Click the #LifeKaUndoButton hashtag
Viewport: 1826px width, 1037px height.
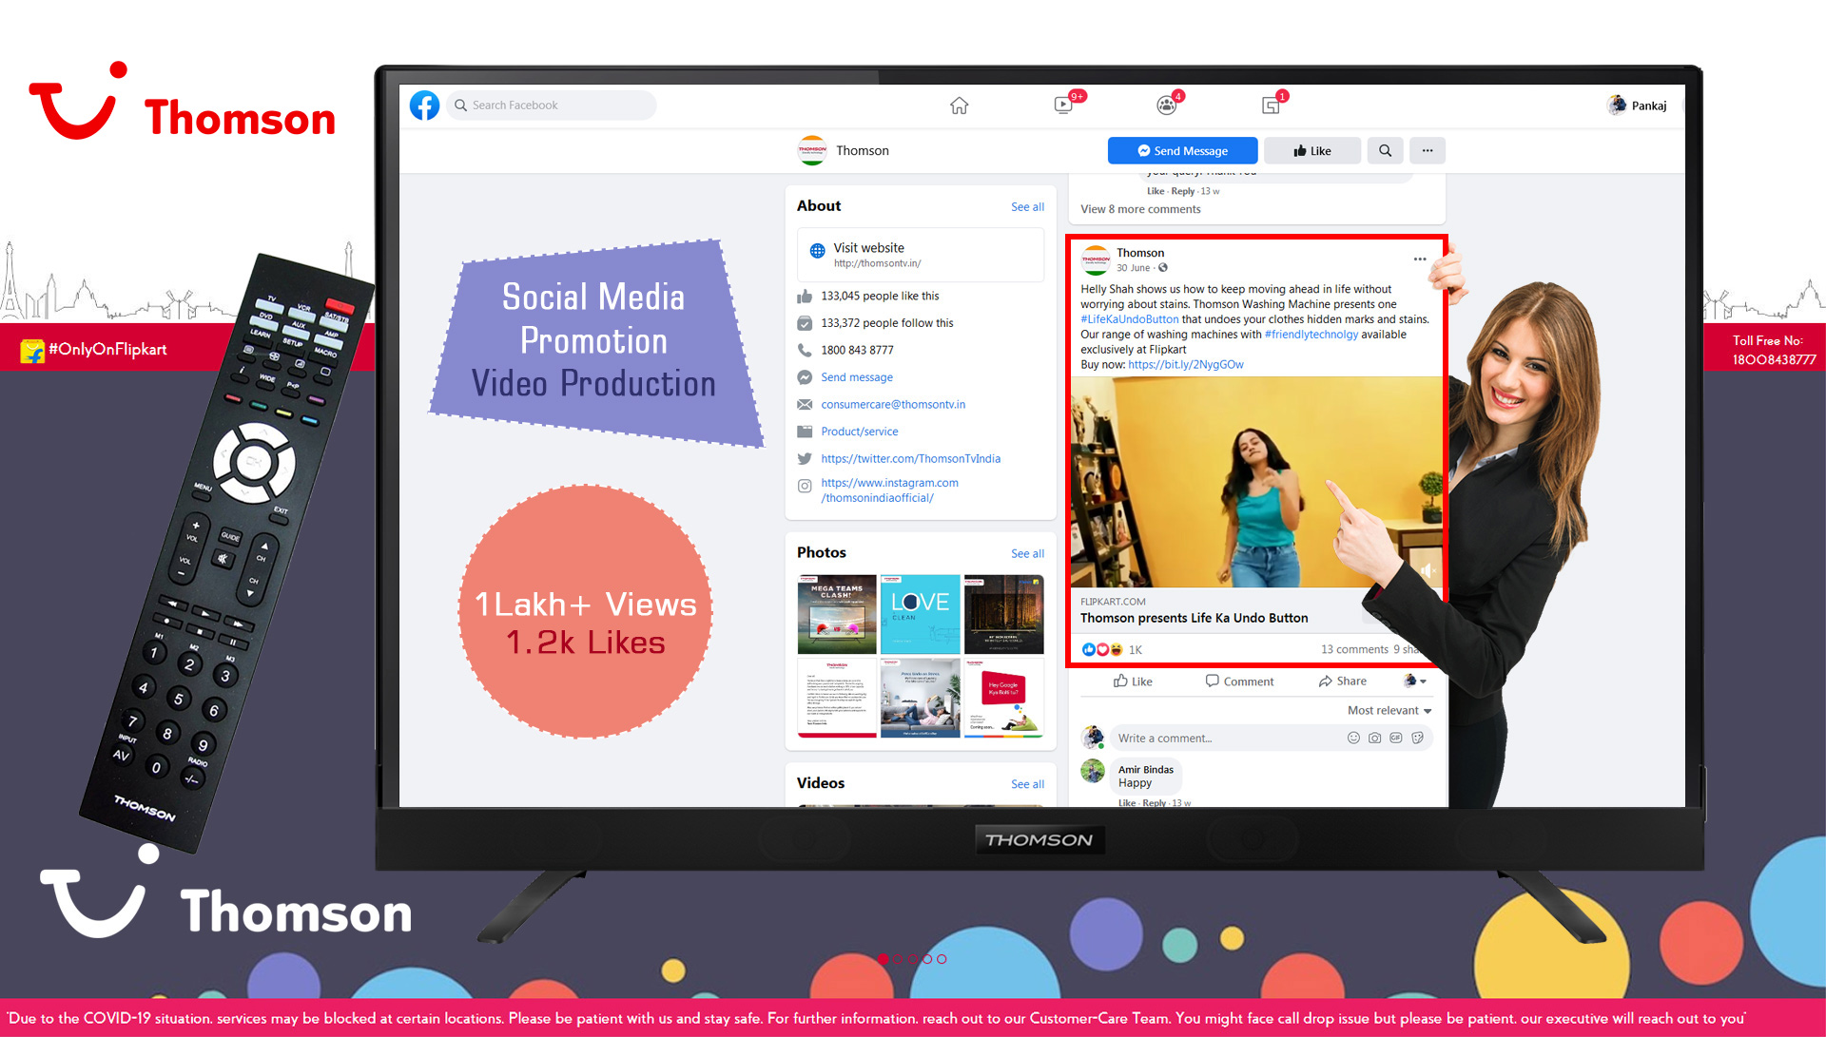click(1129, 319)
